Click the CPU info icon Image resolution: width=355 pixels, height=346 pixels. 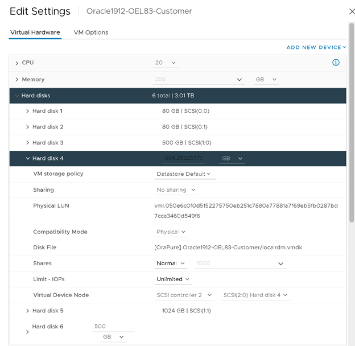coord(336,63)
